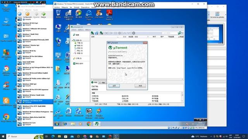Click the Stop torrent toolbar icon

tap(120, 33)
